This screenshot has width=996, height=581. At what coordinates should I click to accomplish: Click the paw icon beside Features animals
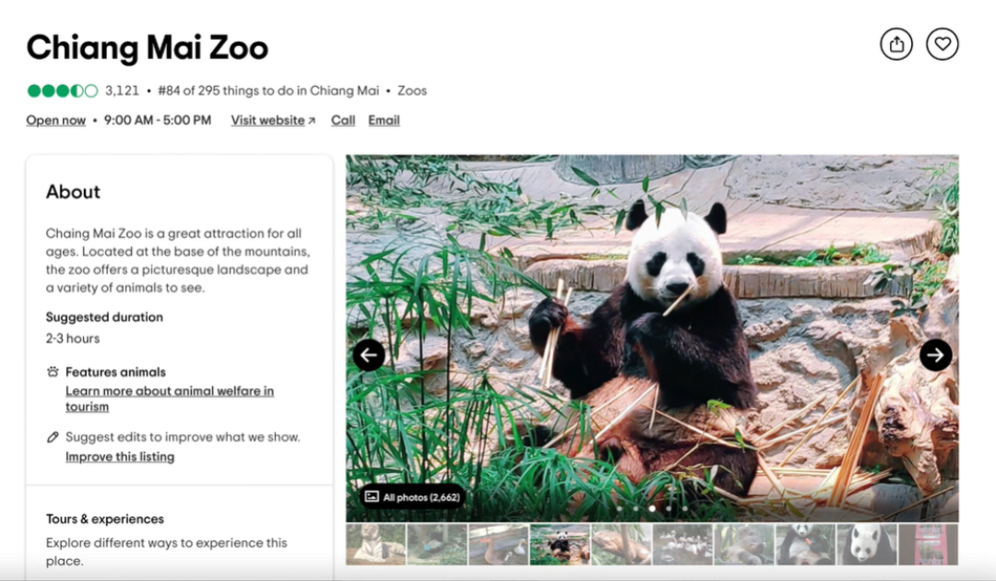click(x=53, y=373)
